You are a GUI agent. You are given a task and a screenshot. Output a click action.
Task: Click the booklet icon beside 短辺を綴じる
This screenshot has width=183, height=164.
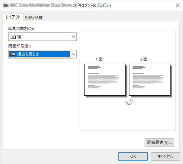13,54
